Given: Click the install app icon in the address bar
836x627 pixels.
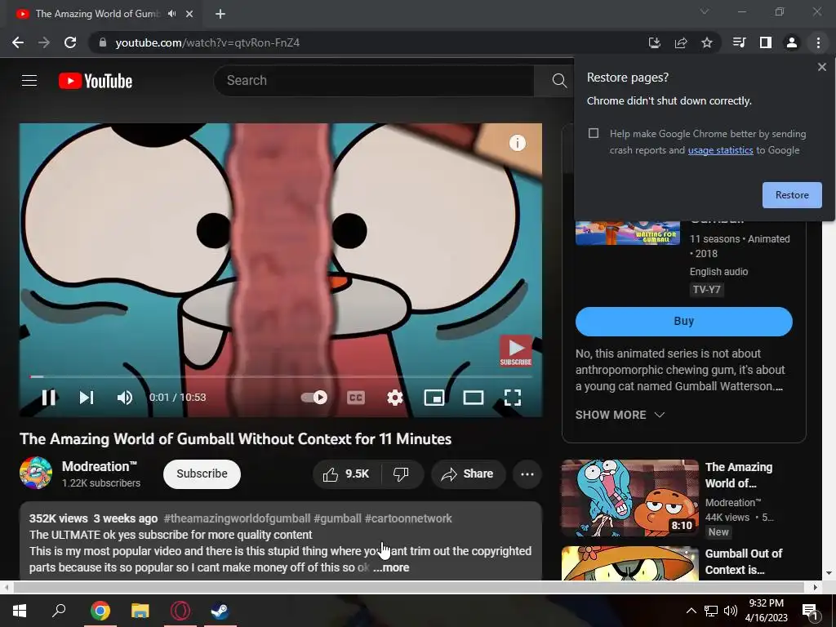Looking at the screenshot, I should (x=654, y=42).
